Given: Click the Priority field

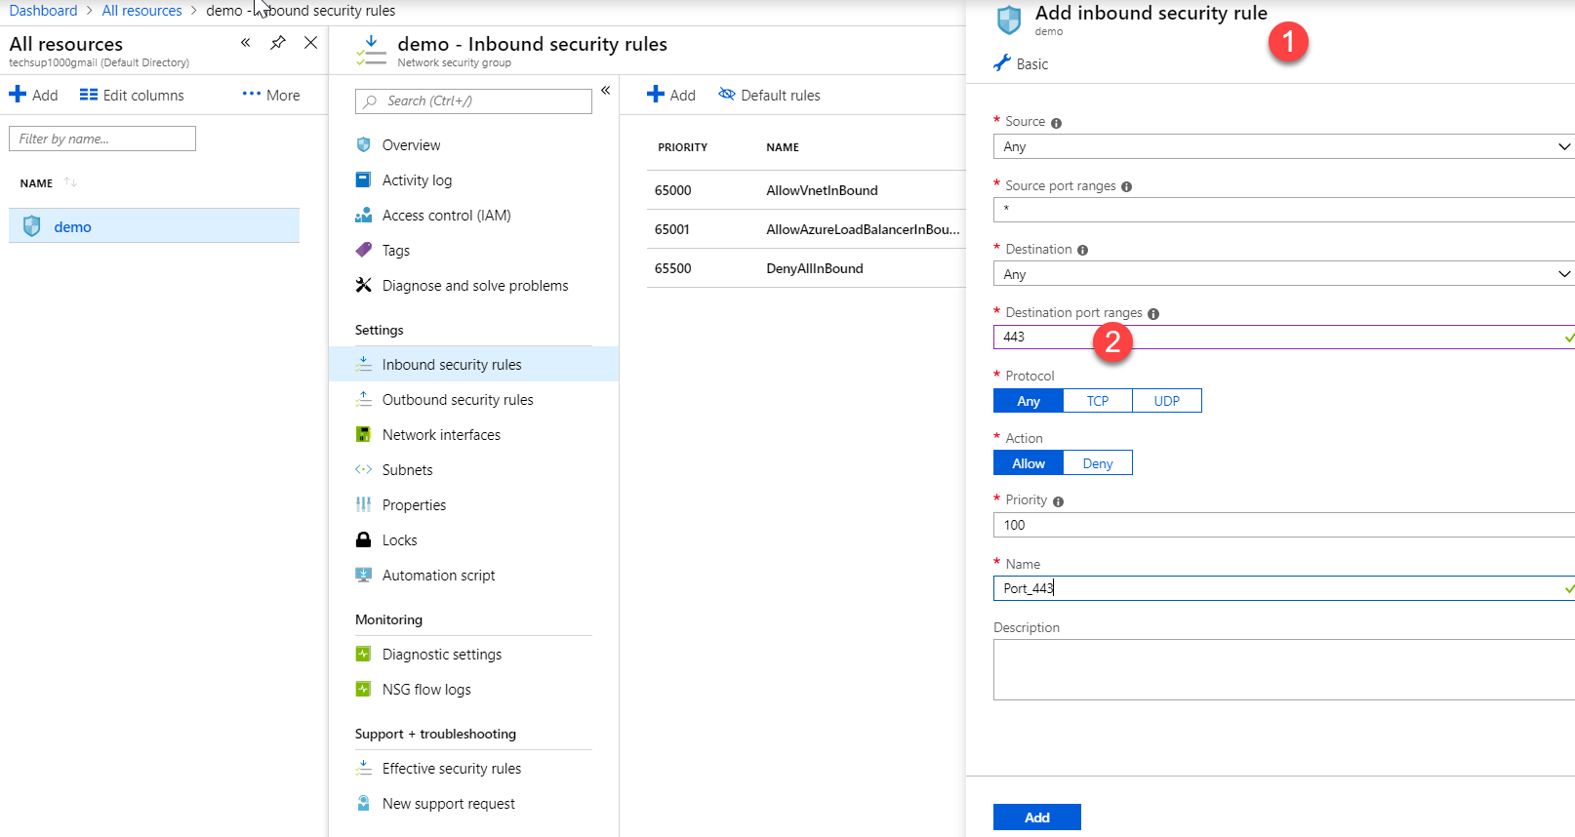Looking at the screenshot, I should point(1284,525).
